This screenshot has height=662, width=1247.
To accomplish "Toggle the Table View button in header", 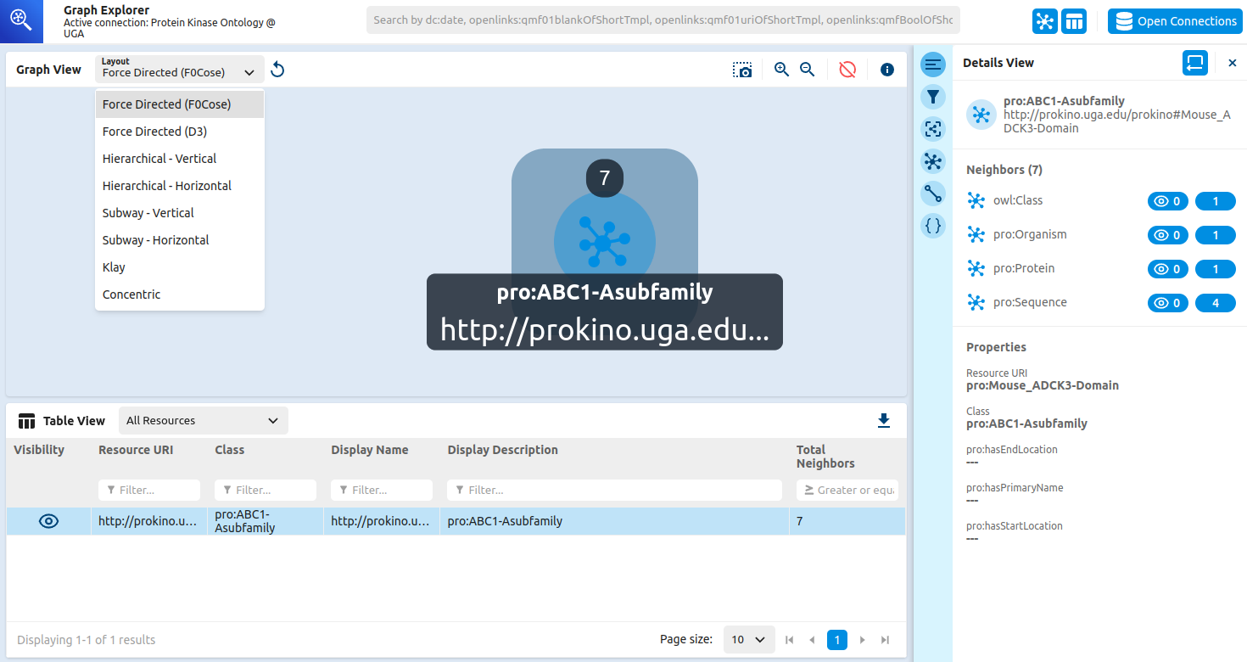I will tap(1074, 21).
